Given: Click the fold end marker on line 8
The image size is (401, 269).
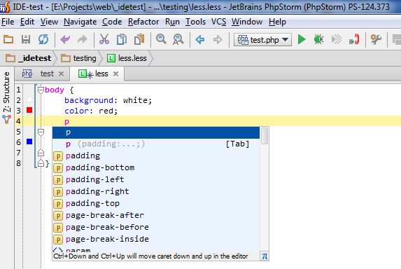Looking at the screenshot, I should click(41, 163).
